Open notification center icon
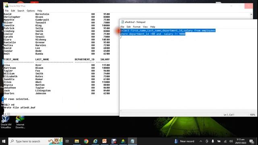The image size is (258, 145). [252, 141]
